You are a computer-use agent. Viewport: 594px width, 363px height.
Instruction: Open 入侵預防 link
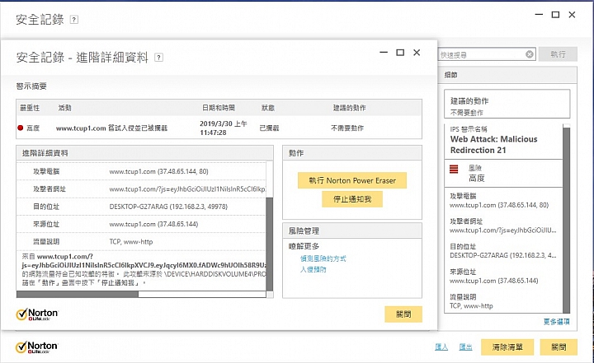click(313, 270)
